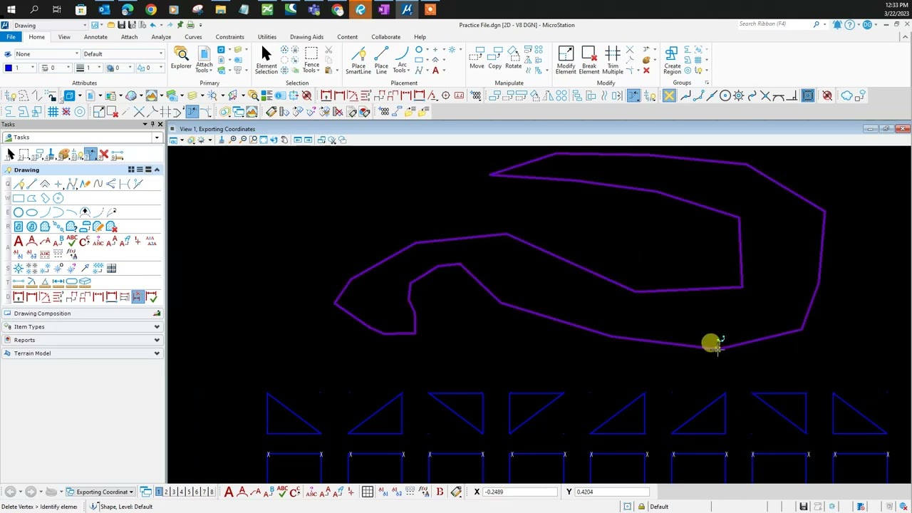This screenshot has height=513, width=912.
Task: Open Windows Start menu
Action: tap(11, 10)
